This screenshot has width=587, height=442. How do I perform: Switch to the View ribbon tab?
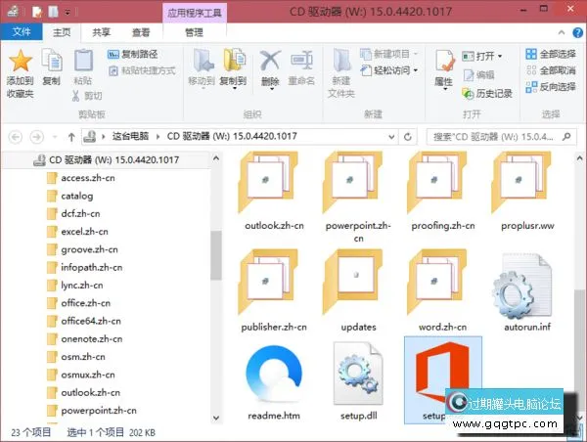tap(141, 32)
